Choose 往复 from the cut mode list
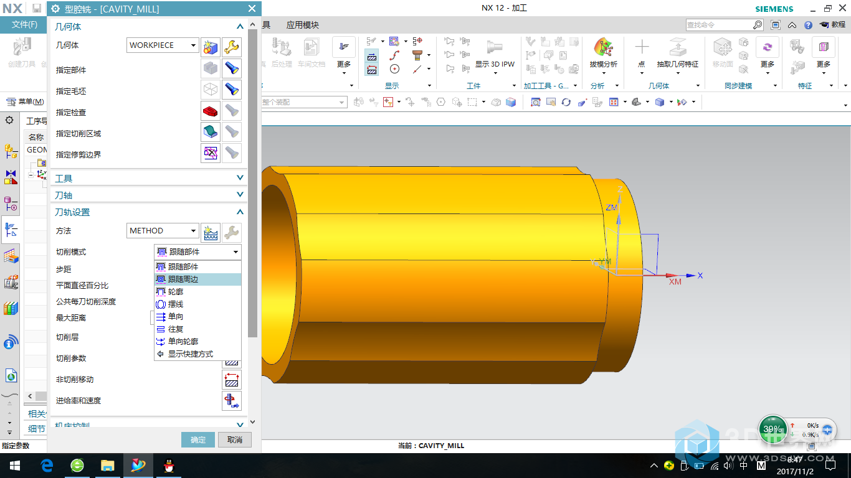This screenshot has height=478, width=851. click(x=197, y=329)
